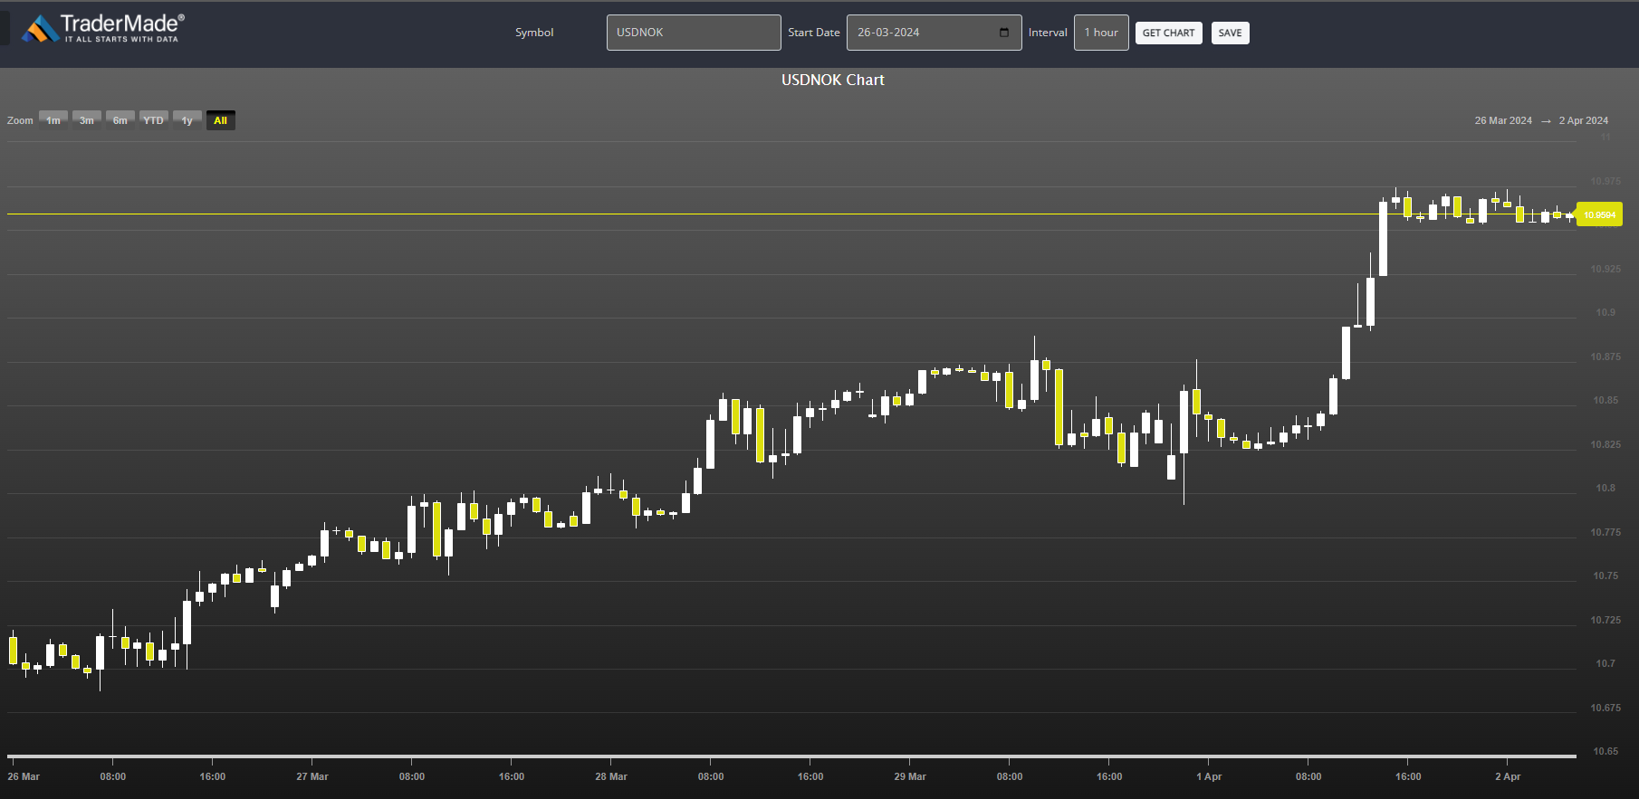Click the 2 Apr label on time axis
This screenshot has width=1639, height=799.
click(1508, 776)
